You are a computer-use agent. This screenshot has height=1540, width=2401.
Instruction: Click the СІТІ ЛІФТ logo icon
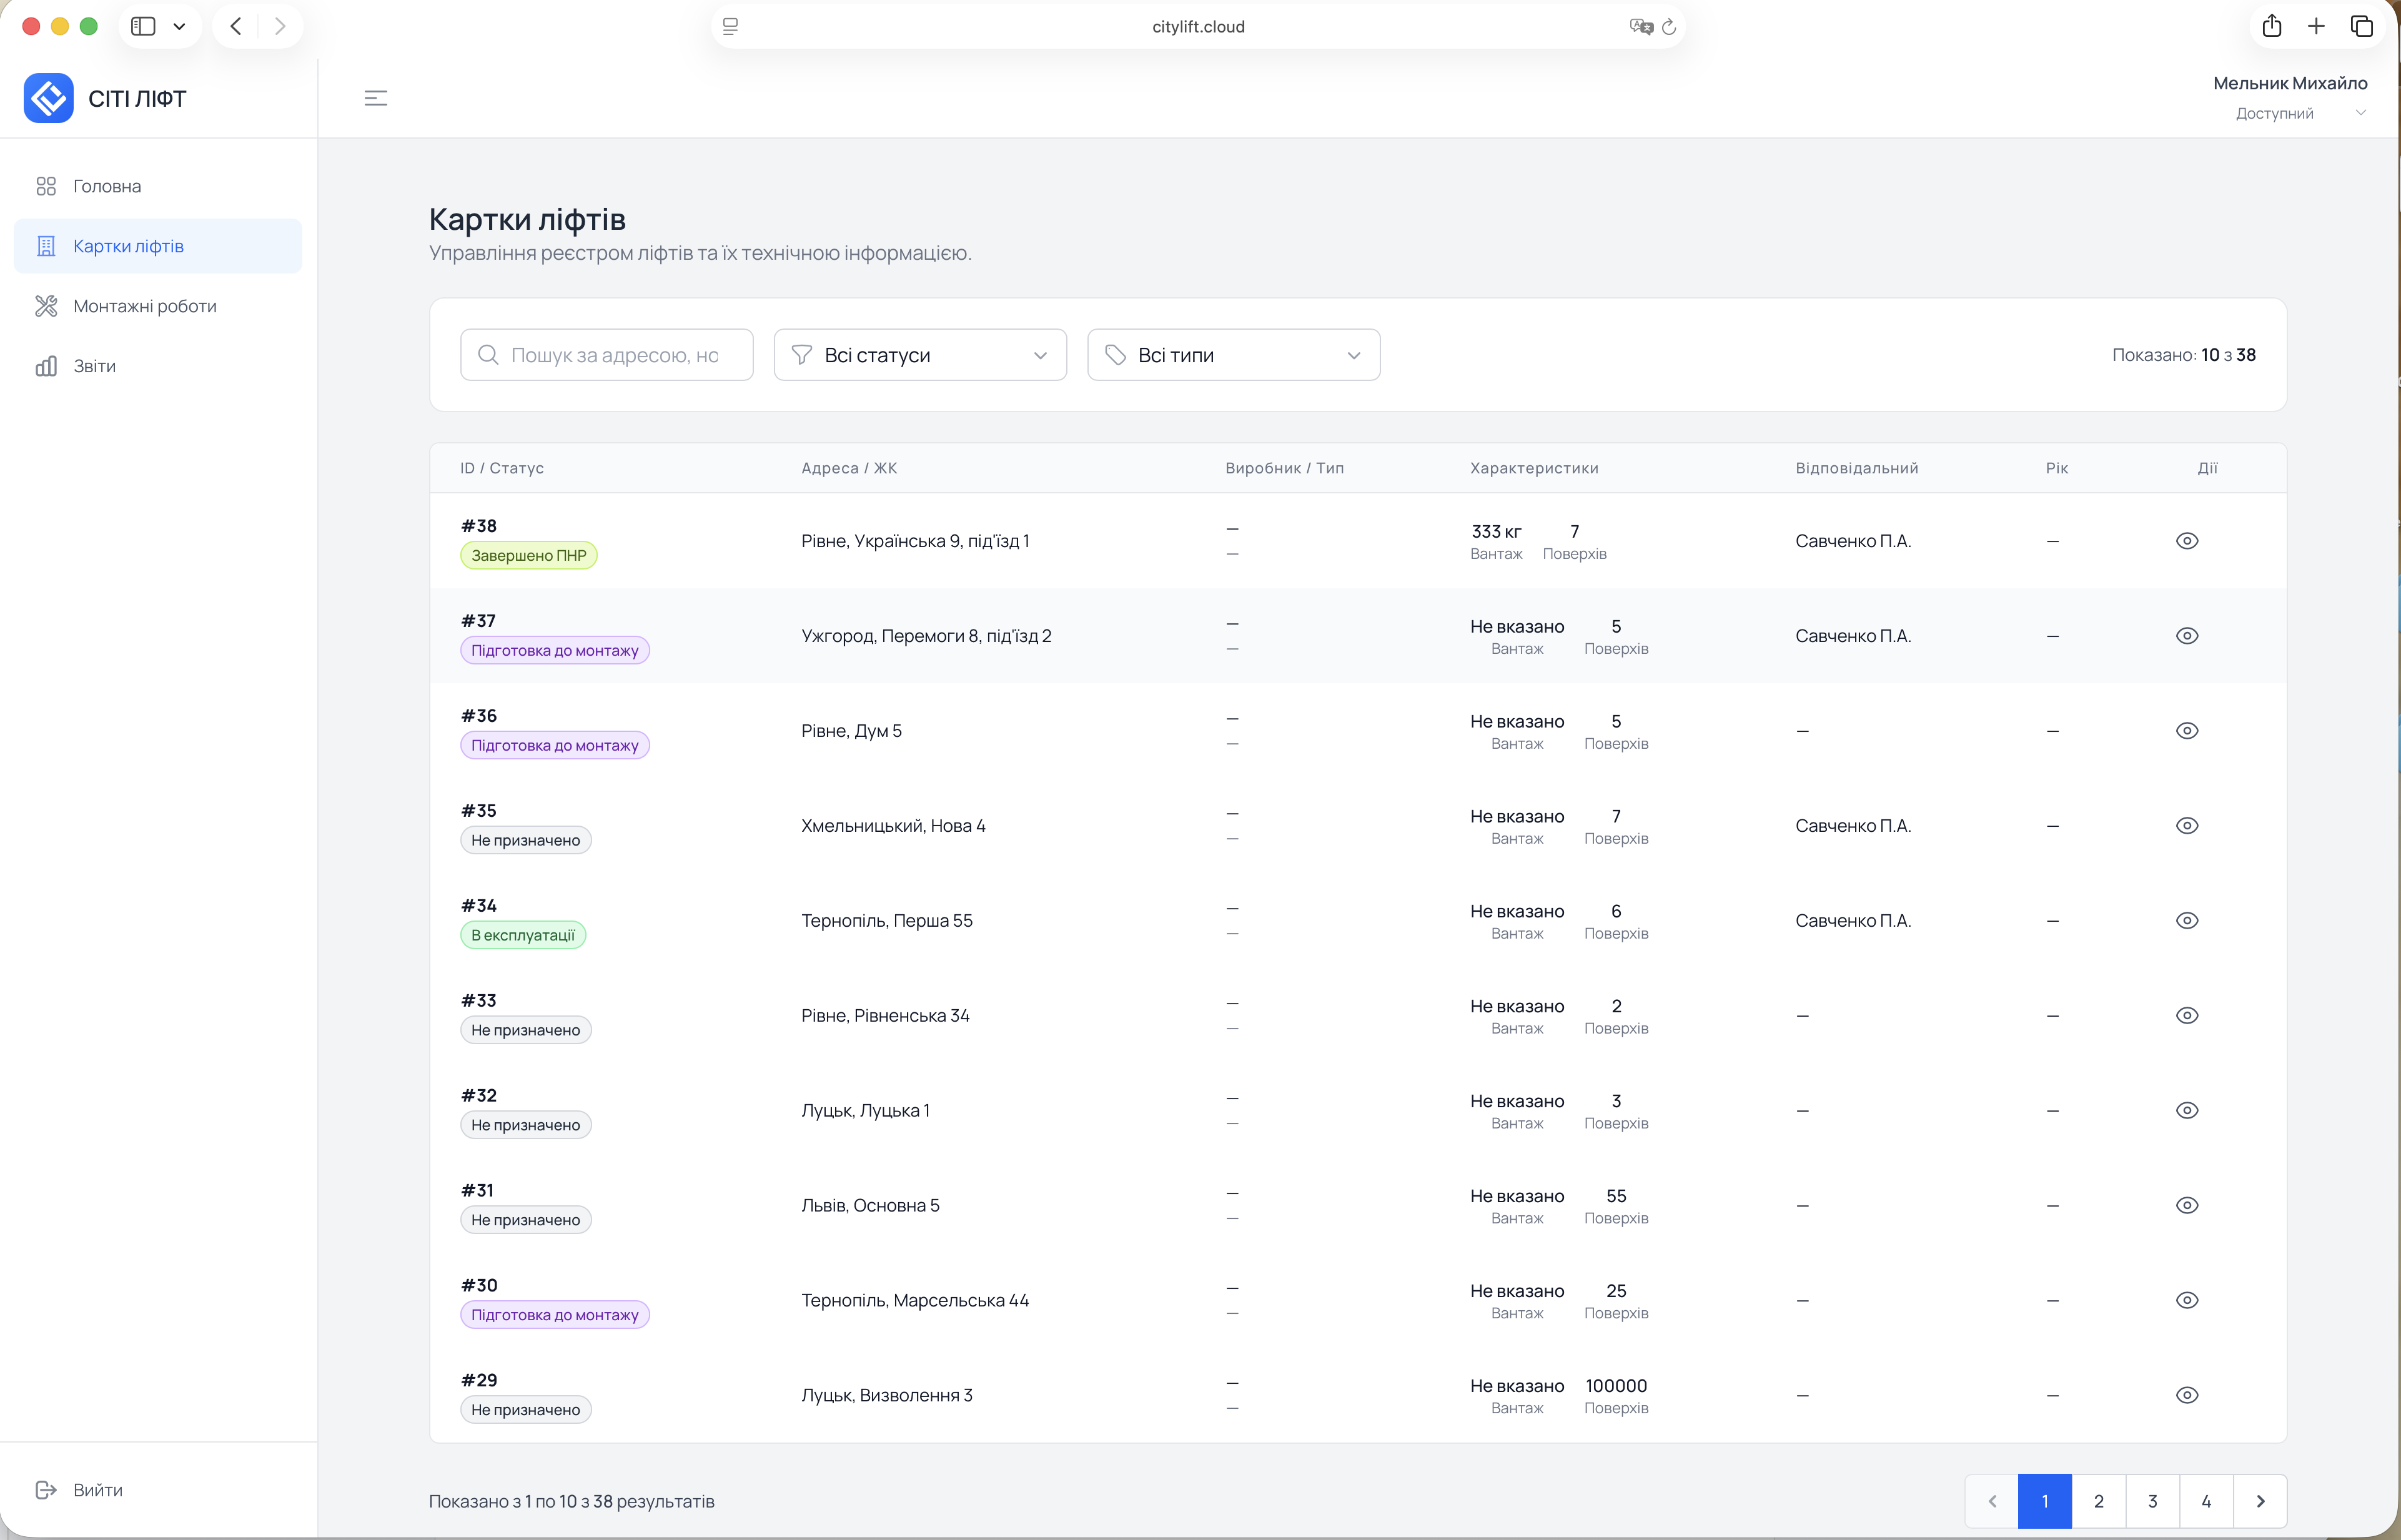[48, 98]
